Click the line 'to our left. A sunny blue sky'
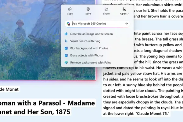The image size is (183, 122). point(143,85)
